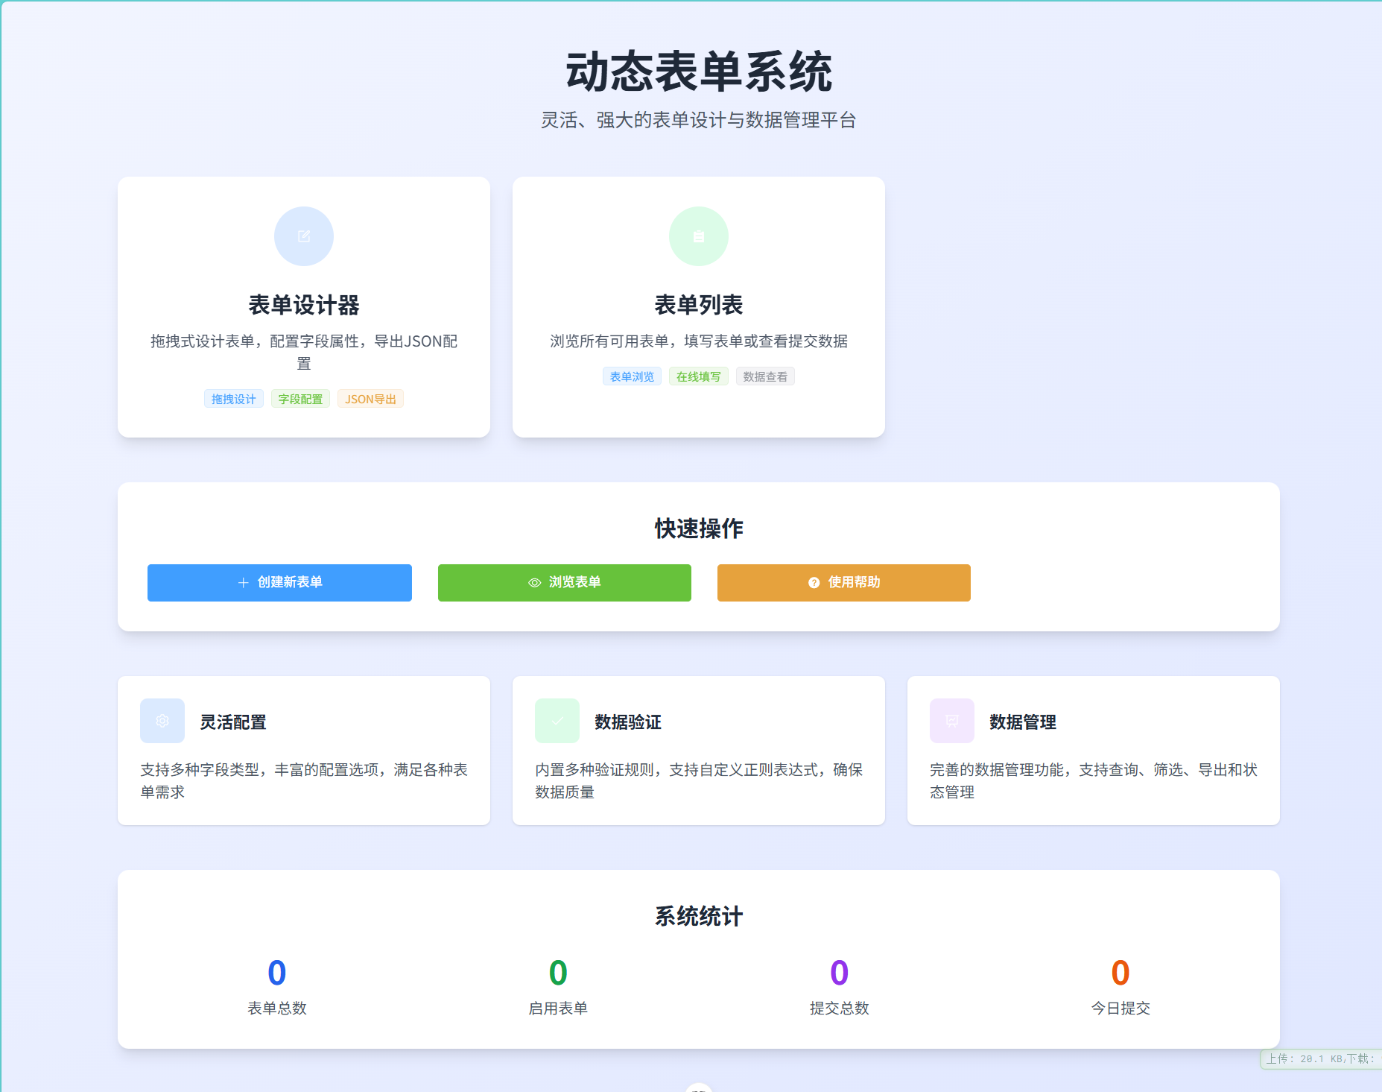Select the 数据查看 tag

765,376
